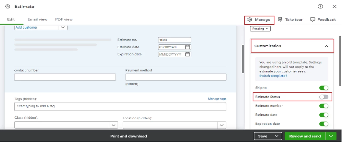Image resolution: width=342 pixels, height=142 pixels.
Task: Open the Feedback form
Action: click(x=323, y=19)
